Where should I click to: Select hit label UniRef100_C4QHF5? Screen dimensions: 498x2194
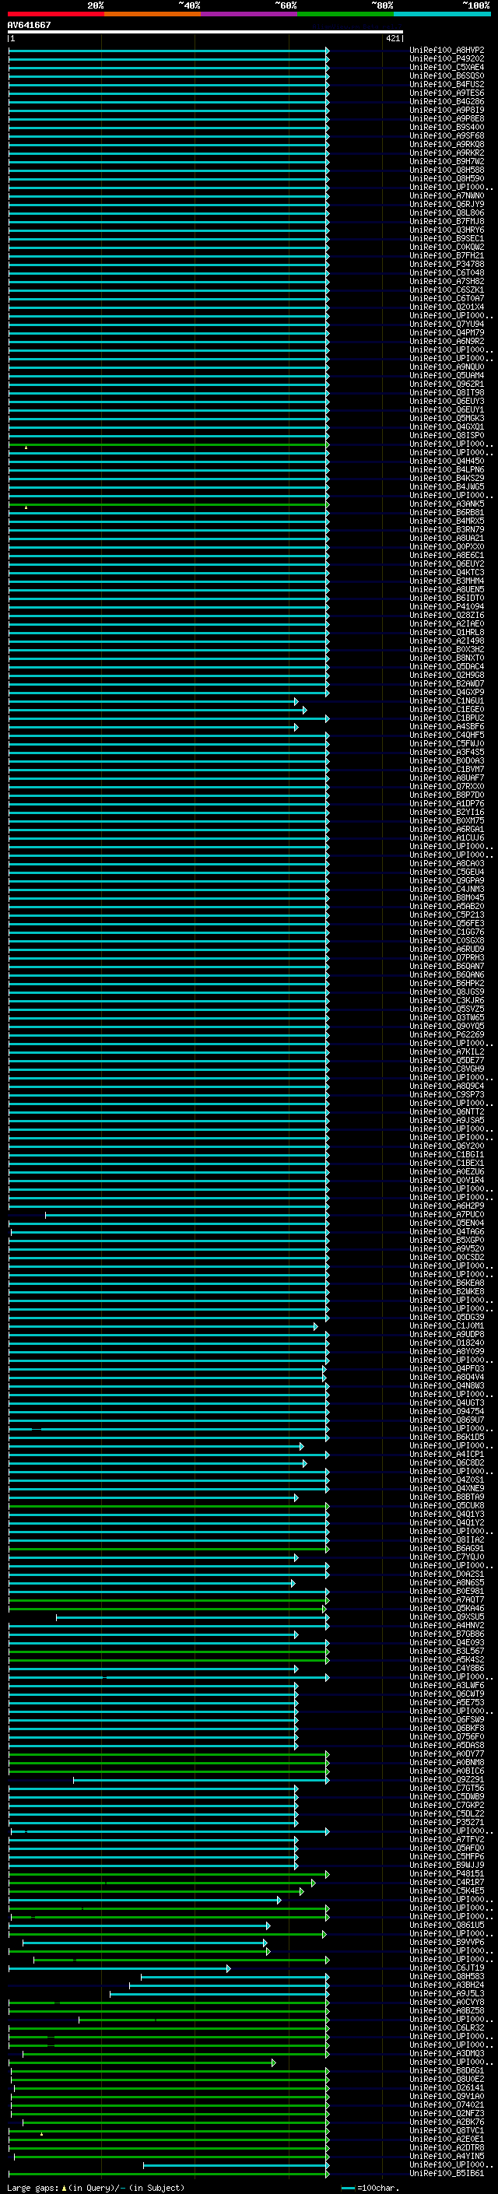point(447,735)
